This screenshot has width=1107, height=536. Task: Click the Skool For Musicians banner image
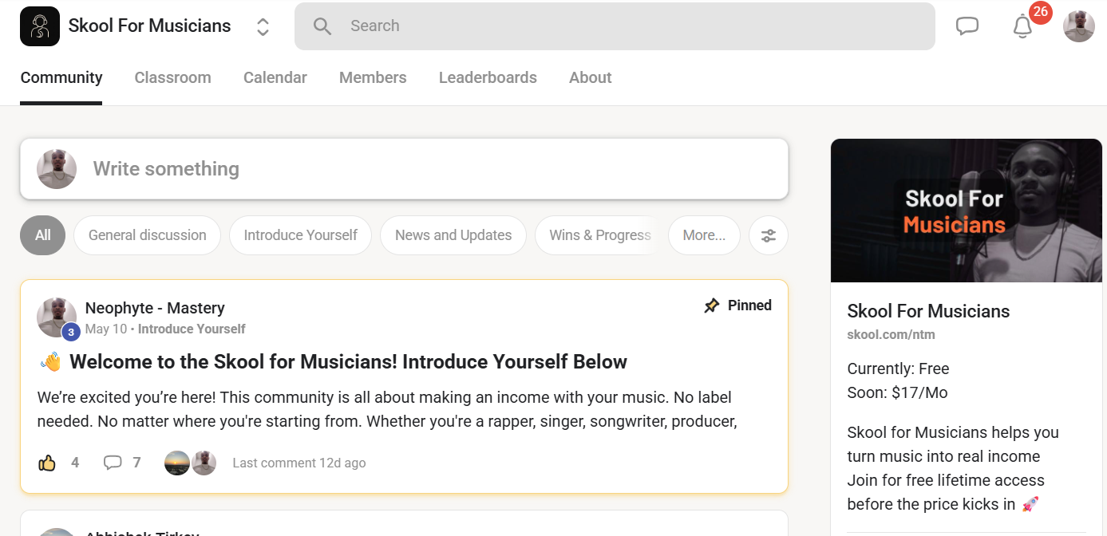point(967,211)
